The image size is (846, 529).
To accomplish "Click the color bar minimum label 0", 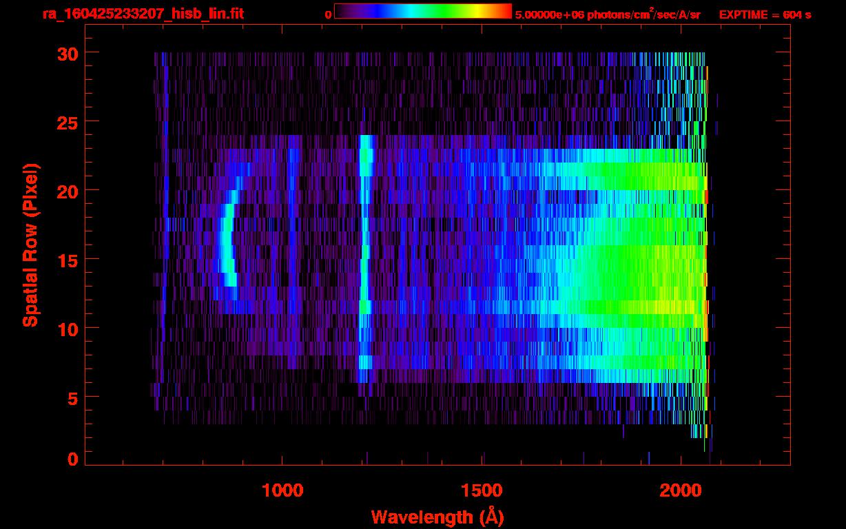I will pyautogui.click(x=328, y=14).
